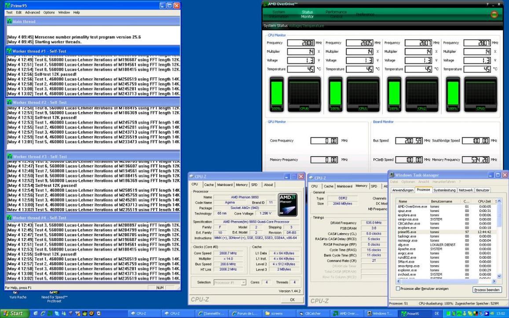This screenshot has width=509, height=318.
Task: Click the Prozess beenden button
Action: [487, 290]
